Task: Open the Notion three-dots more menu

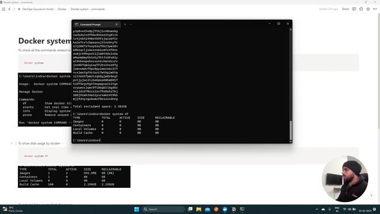Action: 375,9
